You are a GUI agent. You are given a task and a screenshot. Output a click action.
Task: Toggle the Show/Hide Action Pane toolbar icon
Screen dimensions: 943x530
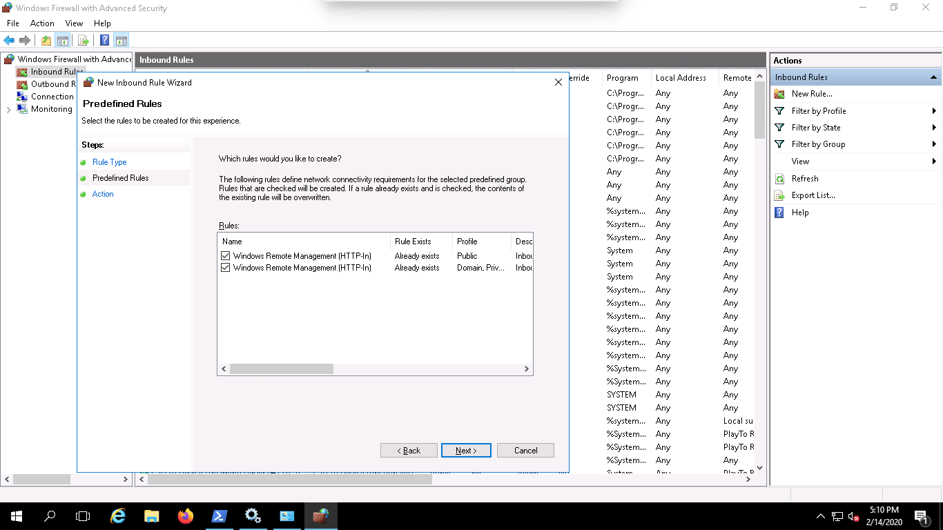121,40
